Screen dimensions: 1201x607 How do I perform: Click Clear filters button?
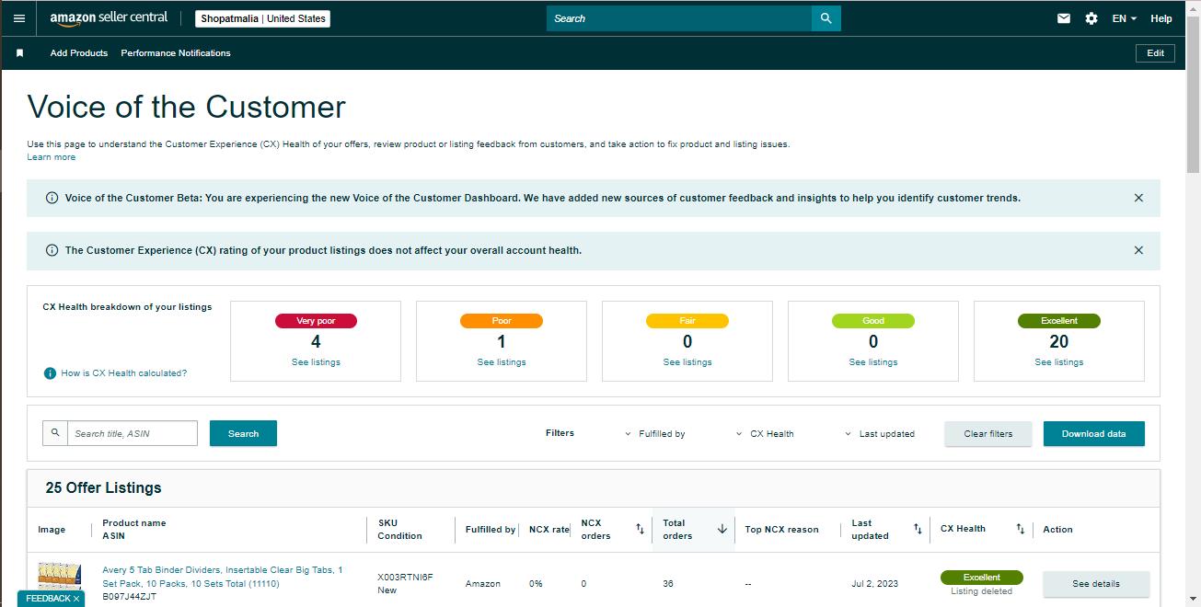click(x=988, y=434)
